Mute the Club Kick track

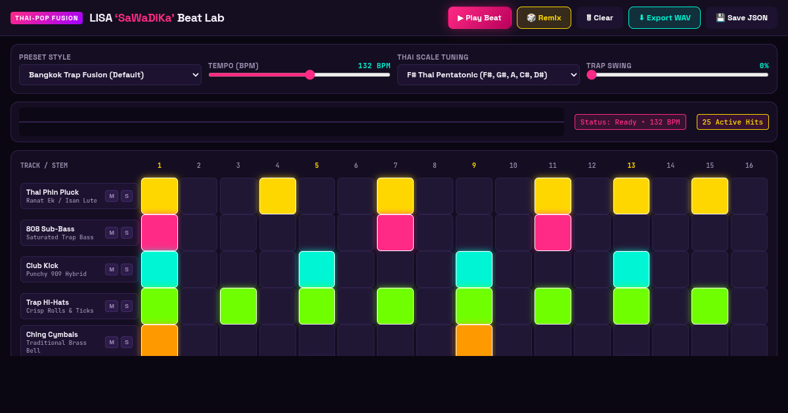pos(112,269)
